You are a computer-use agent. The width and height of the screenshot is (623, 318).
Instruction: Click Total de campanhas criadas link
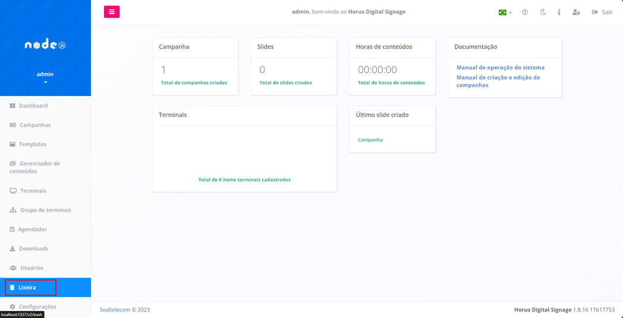click(194, 83)
